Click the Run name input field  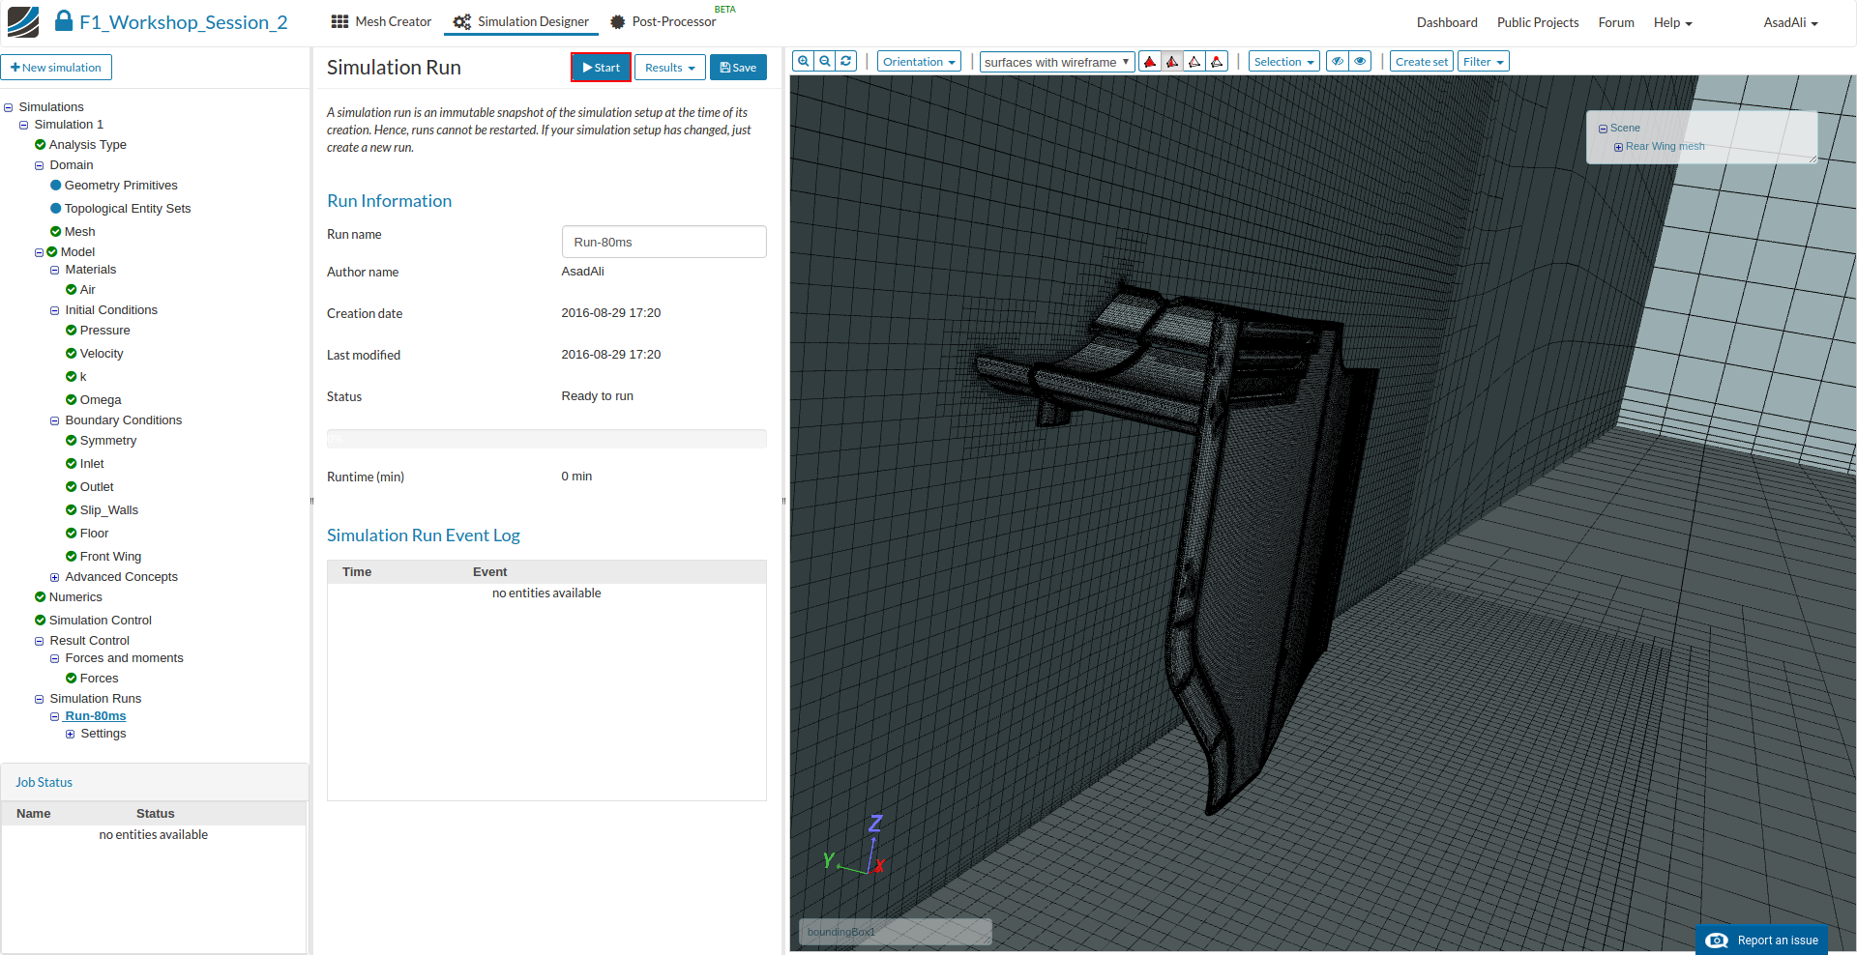pyautogui.click(x=663, y=242)
